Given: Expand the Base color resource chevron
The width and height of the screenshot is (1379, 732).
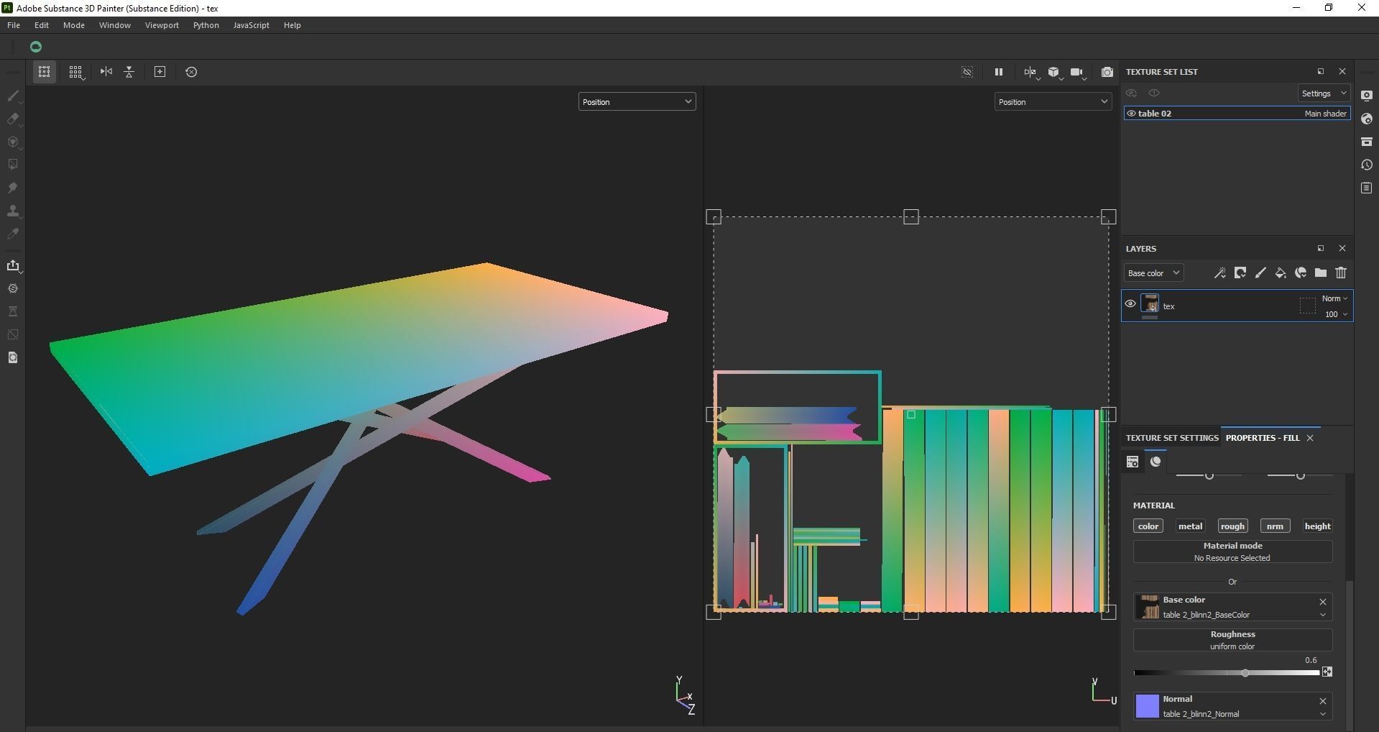Looking at the screenshot, I should click(x=1322, y=615).
